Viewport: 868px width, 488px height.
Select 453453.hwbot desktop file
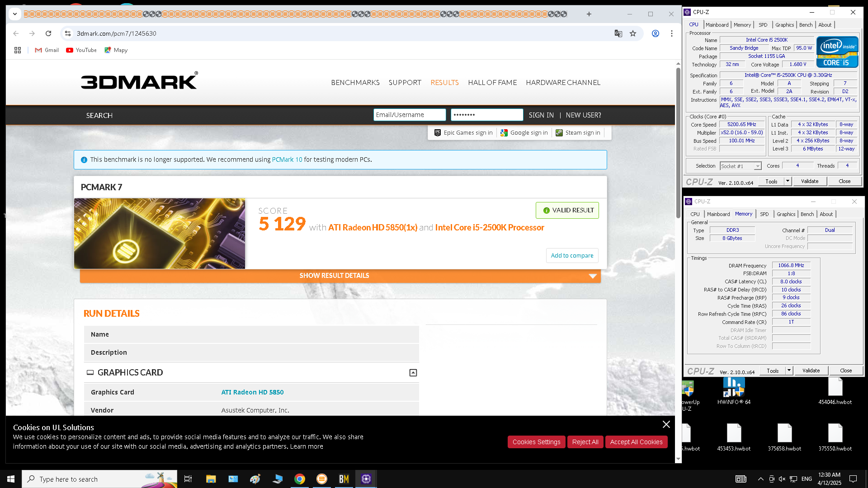(734, 438)
